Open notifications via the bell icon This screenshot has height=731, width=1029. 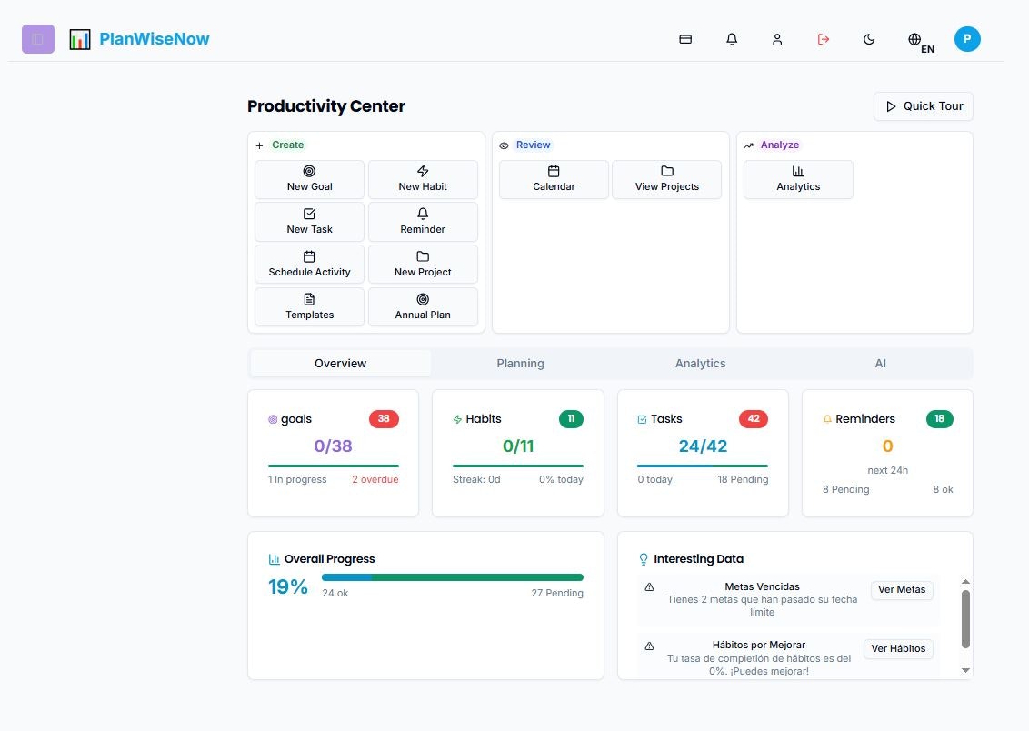(x=731, y=39)
